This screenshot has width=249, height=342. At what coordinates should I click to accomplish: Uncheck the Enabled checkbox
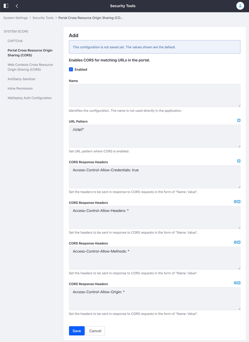(x=71, y=69)
